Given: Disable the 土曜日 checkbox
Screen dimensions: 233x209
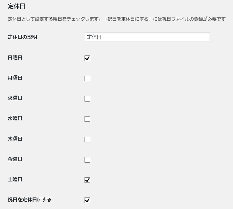Looking at the screenshot, I should point(87,180).
